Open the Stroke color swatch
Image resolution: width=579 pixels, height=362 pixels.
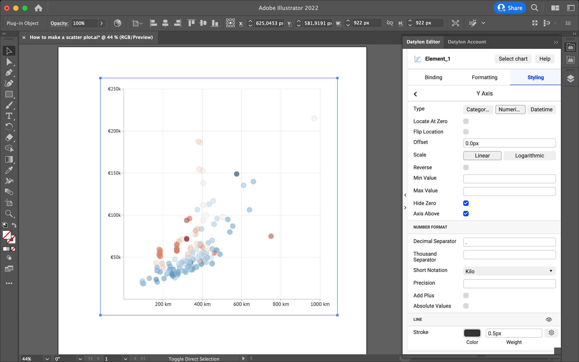tap(472, 333)
